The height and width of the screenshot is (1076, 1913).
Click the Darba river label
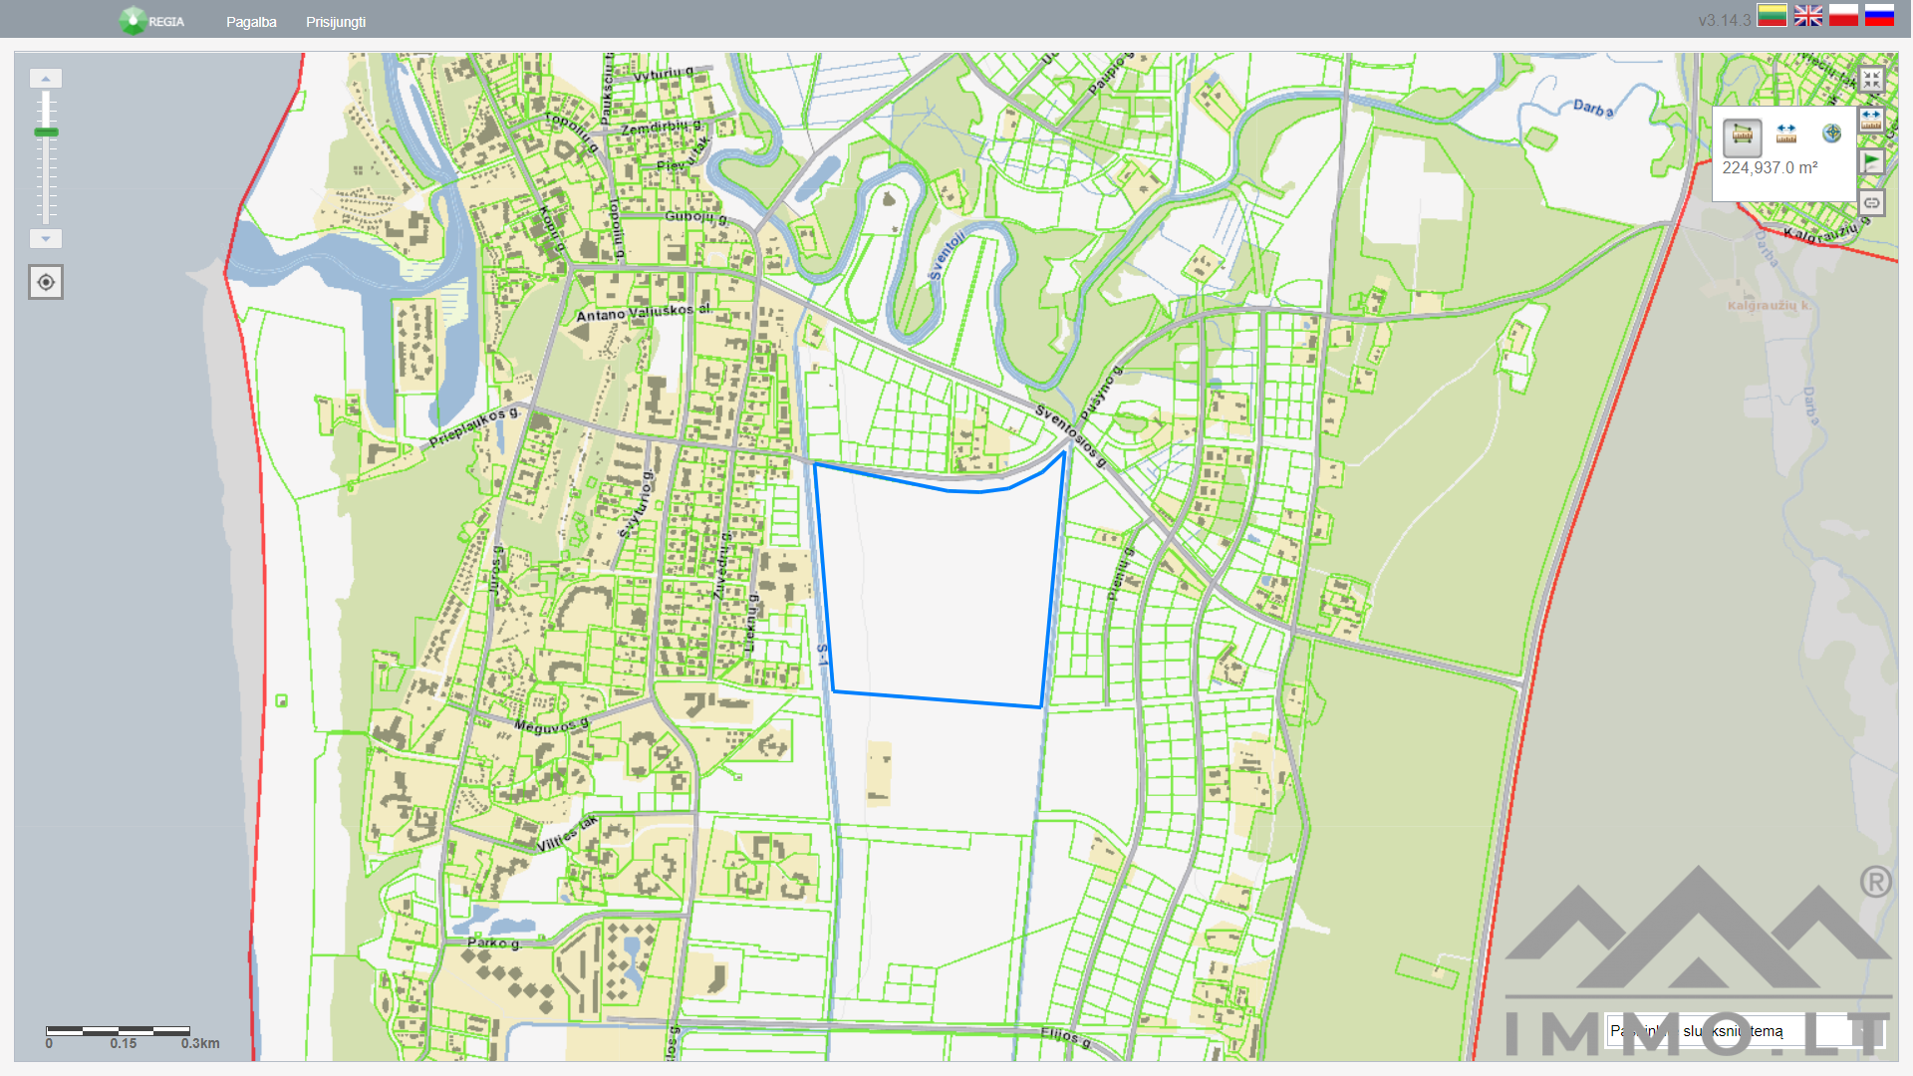[x=1594, y=108]
